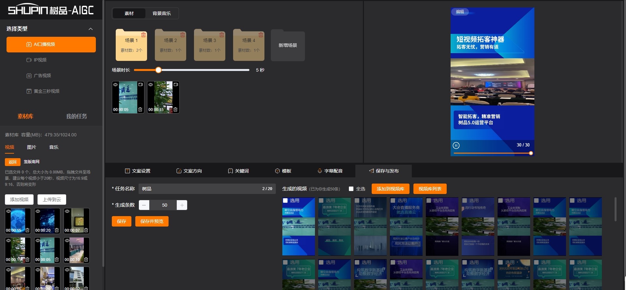Delete 场景 3 using its trash icon

(x=222, y=35)
